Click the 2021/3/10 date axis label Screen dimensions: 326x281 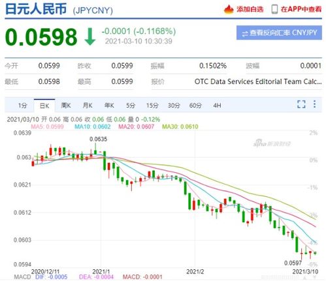(305, 272)
